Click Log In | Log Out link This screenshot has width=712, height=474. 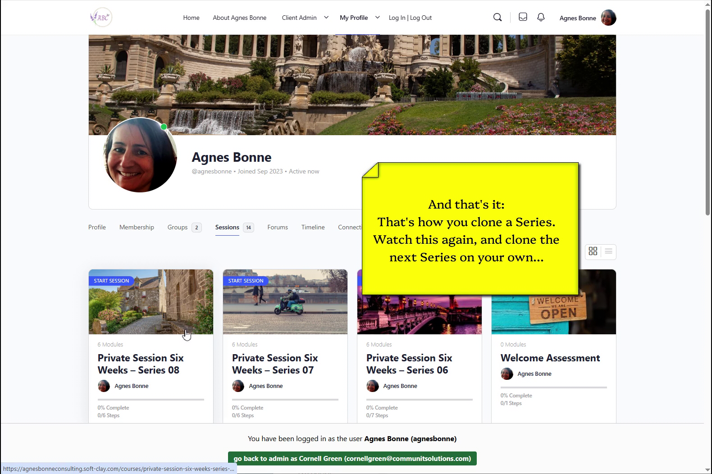410,18
